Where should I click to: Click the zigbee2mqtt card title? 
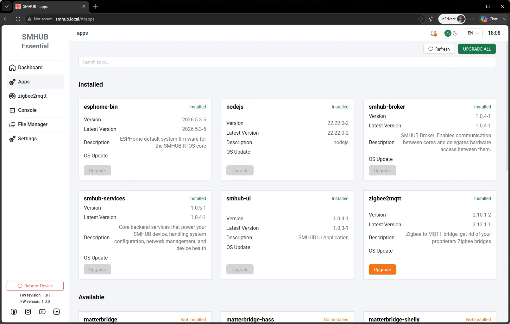(x=385, y=199)
